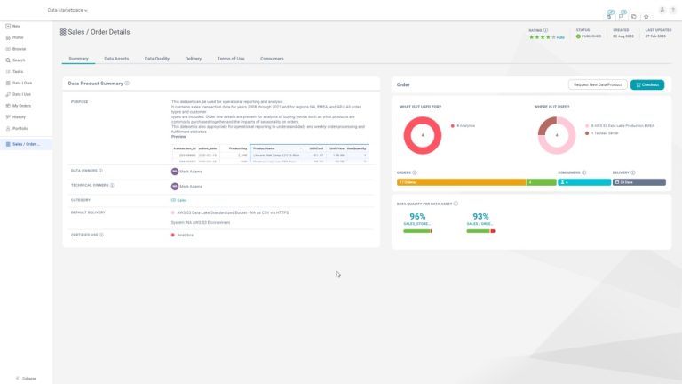The height and width of the screenshot is (384, 682).
Task: Open My Orders in the sidebar
Action: [19, 106]
